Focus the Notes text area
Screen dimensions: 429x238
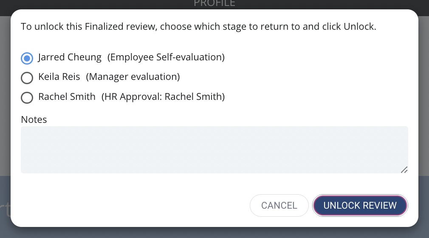pyautogui.click(x=214, y=150)
